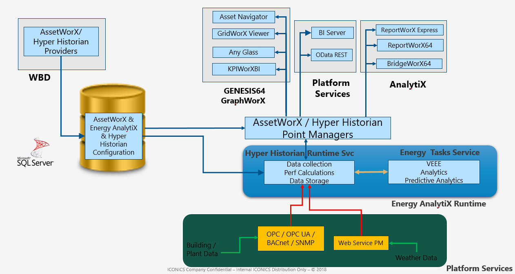515x274 pixels.
Task: Select the VEEE Analytics Predictive Analytics box
Action: coord(434,172)
